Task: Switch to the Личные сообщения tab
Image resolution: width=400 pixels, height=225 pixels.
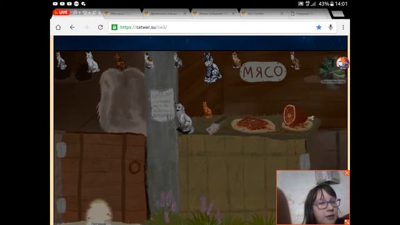Action: (213, 14)
